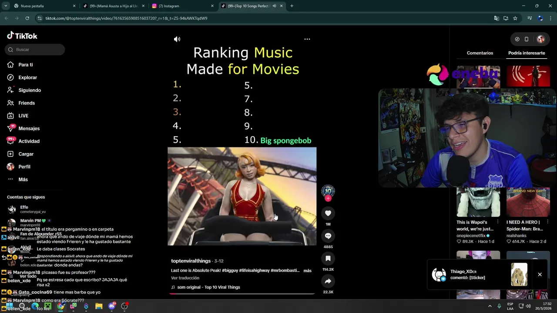Open options for Spider-Man video
Screen dimensions: 557x313
coord(547,222)
